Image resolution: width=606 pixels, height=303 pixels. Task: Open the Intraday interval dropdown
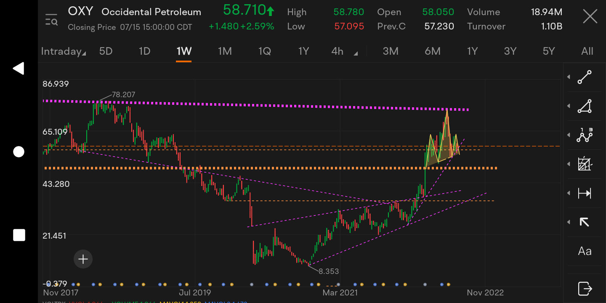point(64,51)
